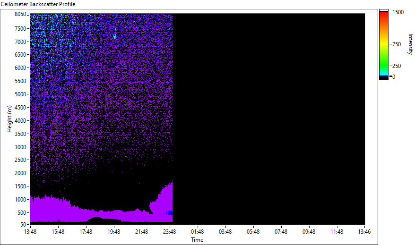Click the 6000 height axis value
Viewport: 415px width, 245px height.
(20, 68)
